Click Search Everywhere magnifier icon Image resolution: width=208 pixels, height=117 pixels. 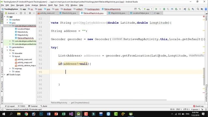(198, 9)
